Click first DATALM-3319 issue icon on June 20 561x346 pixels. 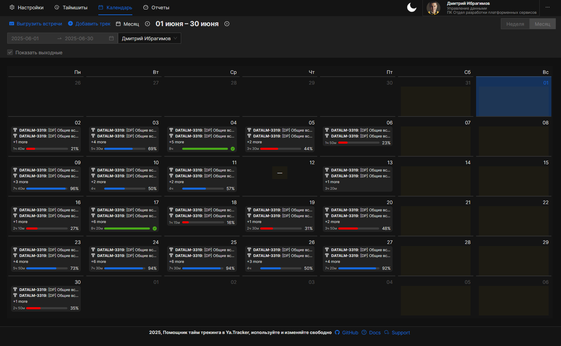click(x=327, y=210)
